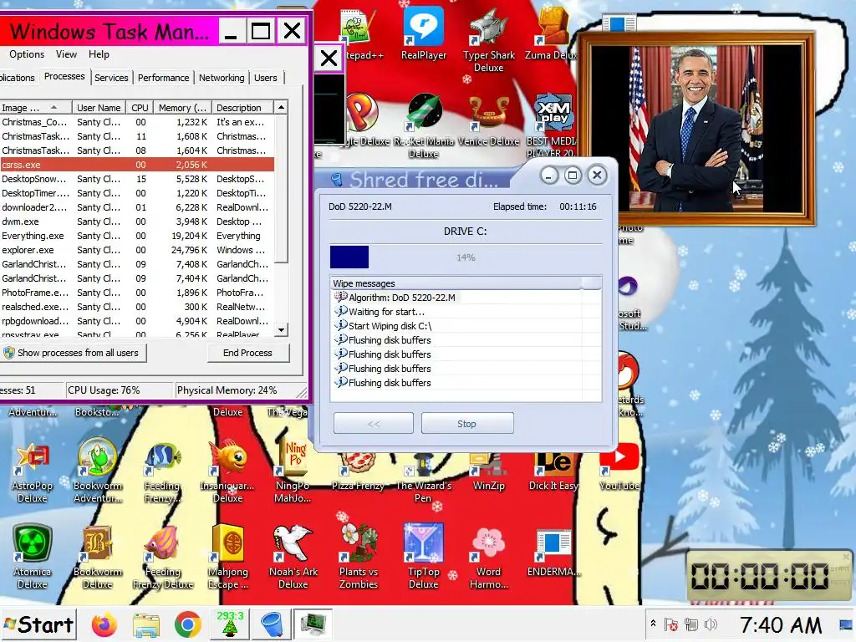Select the csrss.exe process row
The height and width of the screenshot is (642, 856).
coord(136,165)
